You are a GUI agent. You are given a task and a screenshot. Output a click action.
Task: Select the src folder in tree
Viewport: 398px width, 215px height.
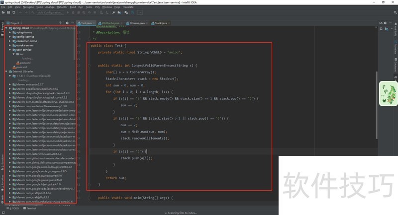(x=20, y=54)
